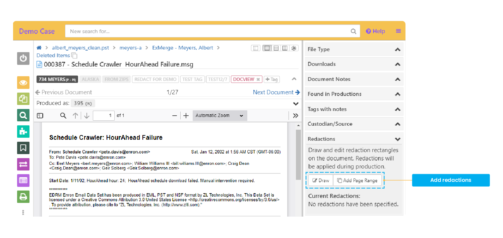Open the green search icon in sidebar
The image size is (503, 238).
[23, 115]
